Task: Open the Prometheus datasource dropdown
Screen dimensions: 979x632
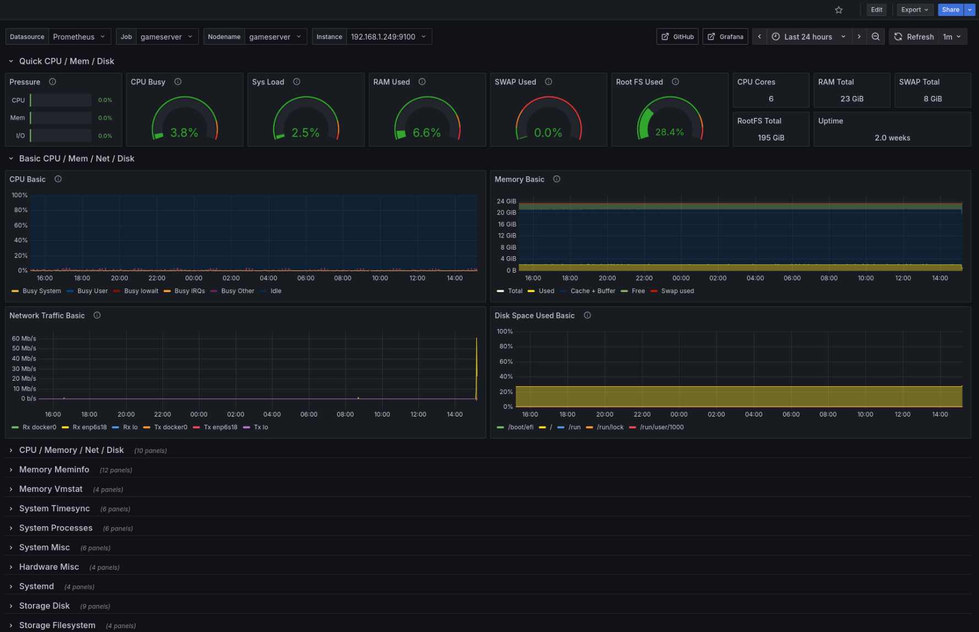Action: 79,36
